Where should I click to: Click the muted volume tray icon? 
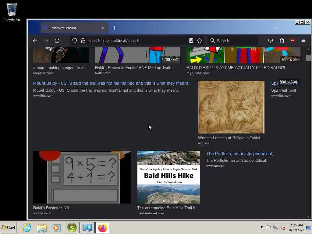click(283, 228)
